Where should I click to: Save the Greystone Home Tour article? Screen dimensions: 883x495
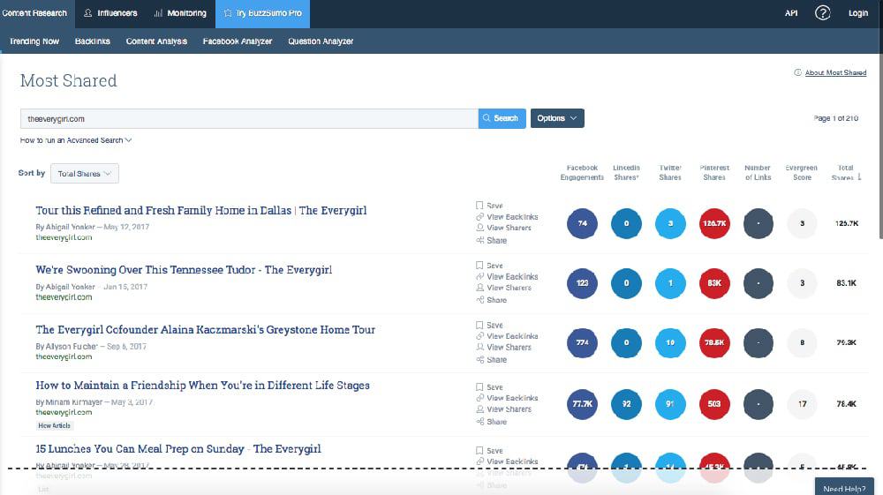(x=489, y=325)
